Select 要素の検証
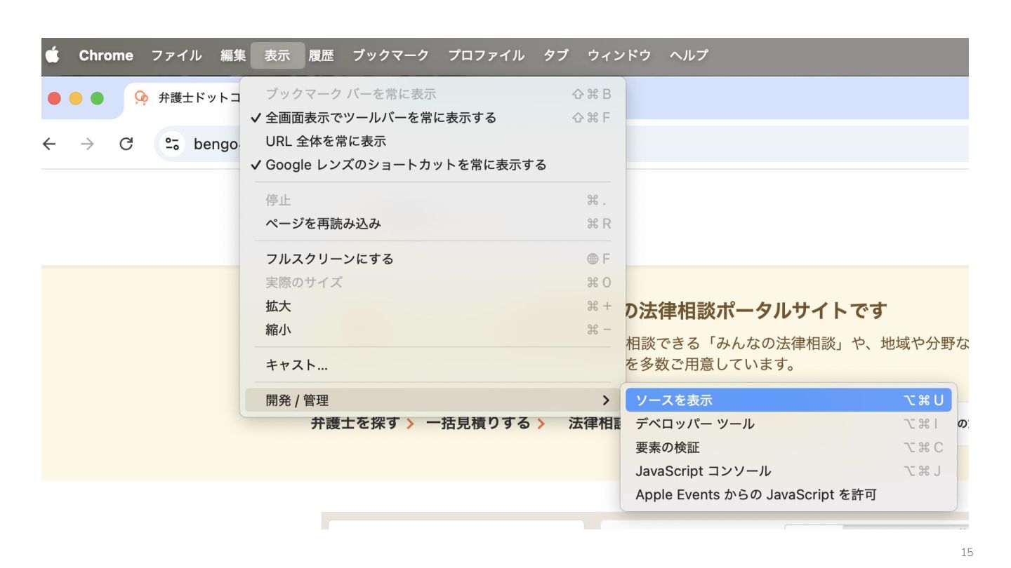Screen dimensions: 1011x568 (788, 447)
